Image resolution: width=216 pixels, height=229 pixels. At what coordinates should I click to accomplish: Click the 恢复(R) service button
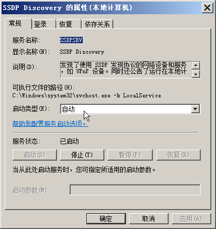click(x=179, y=155)
